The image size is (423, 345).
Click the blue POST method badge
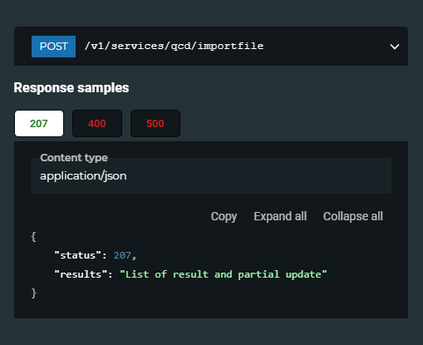pos(53,47)
